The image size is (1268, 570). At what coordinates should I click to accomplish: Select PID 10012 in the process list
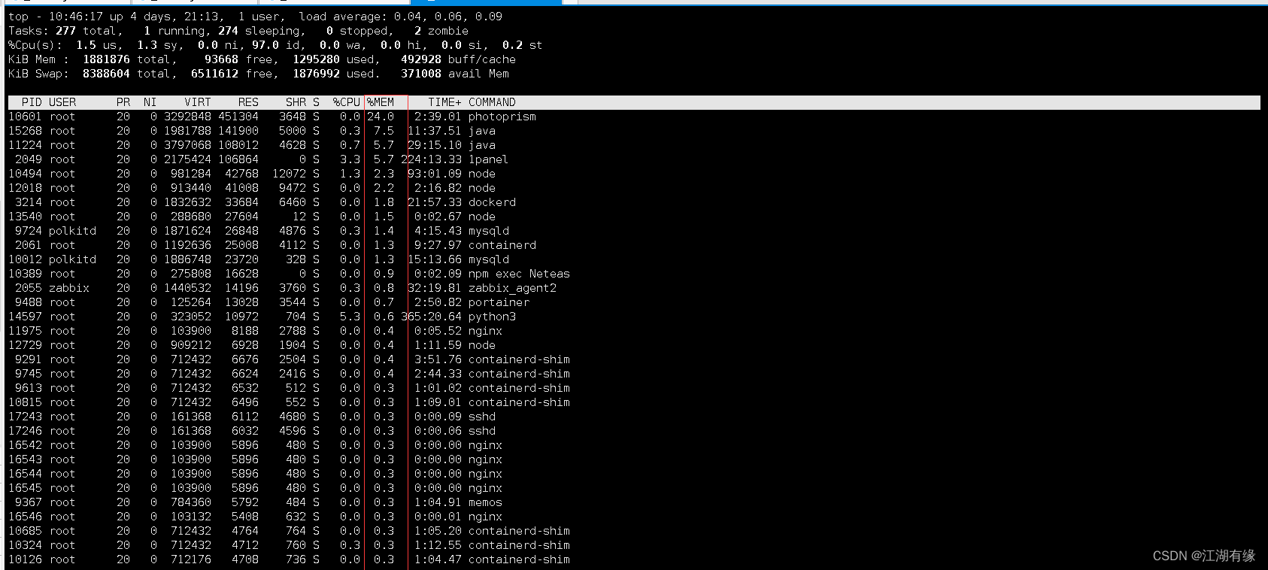click(25, 259)
